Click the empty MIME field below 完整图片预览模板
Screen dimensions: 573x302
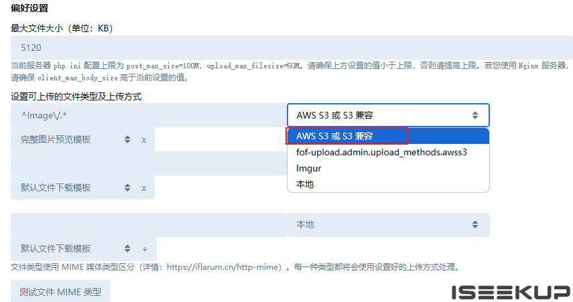coord(148,163)
